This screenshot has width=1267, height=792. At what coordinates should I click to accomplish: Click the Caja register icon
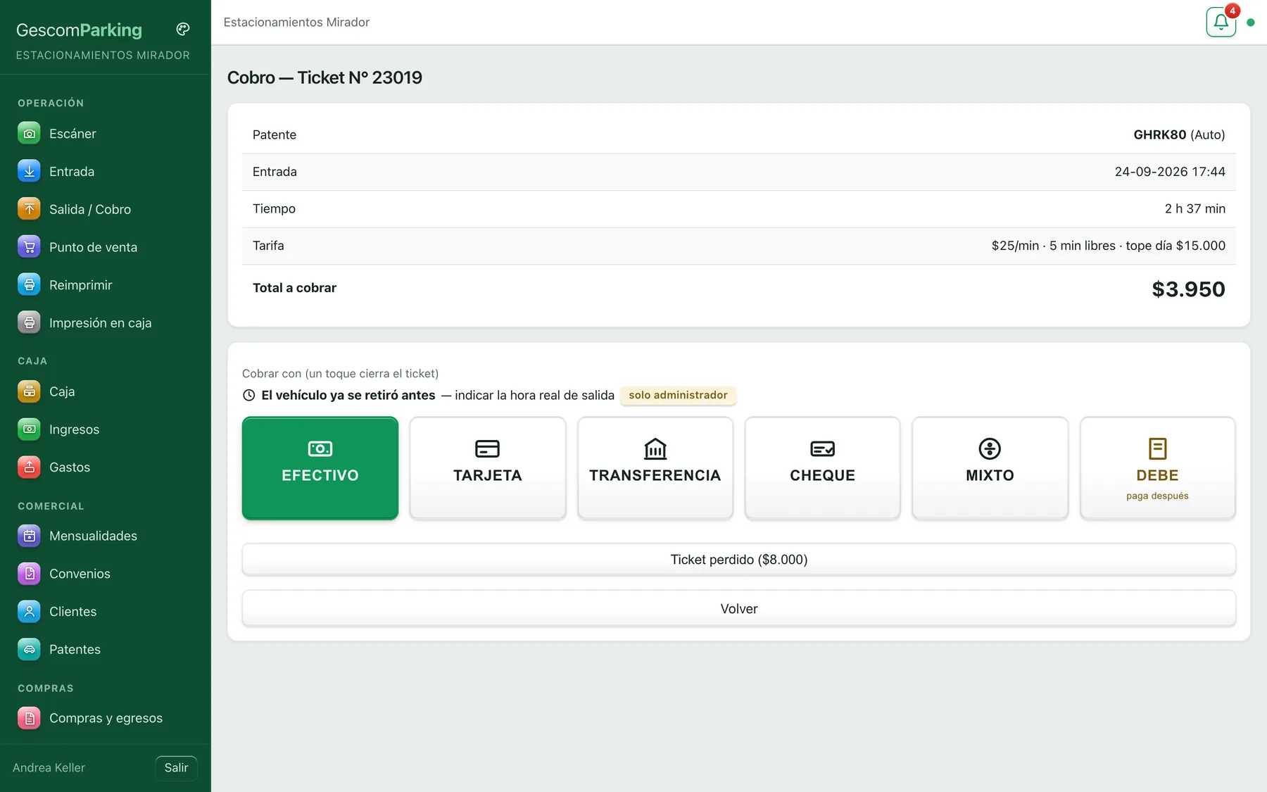pos(29,391)
